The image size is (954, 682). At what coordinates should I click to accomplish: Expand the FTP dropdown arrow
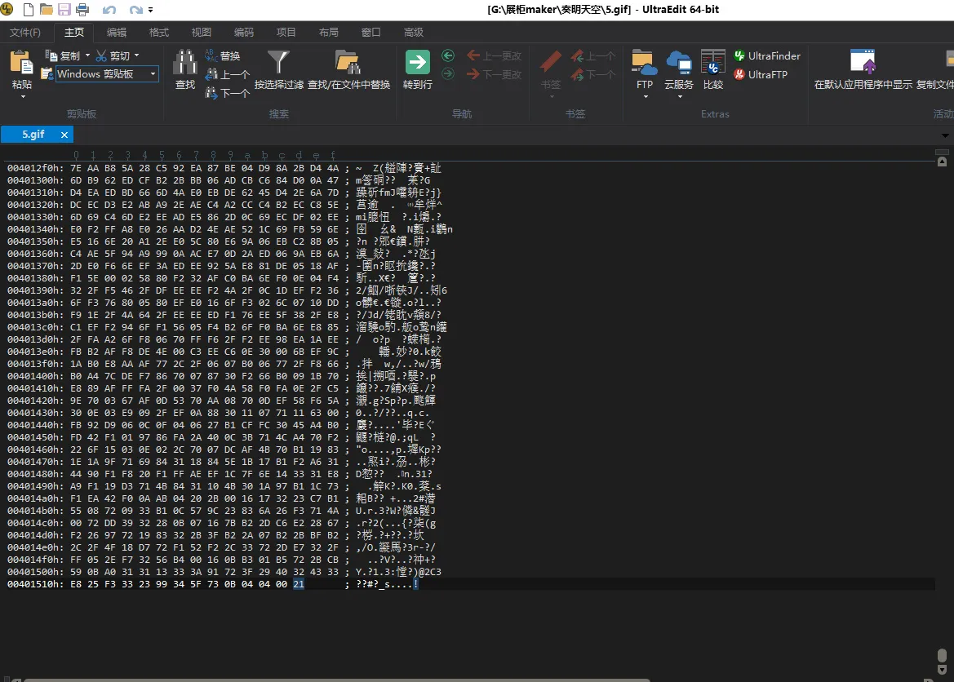point(645,96)
